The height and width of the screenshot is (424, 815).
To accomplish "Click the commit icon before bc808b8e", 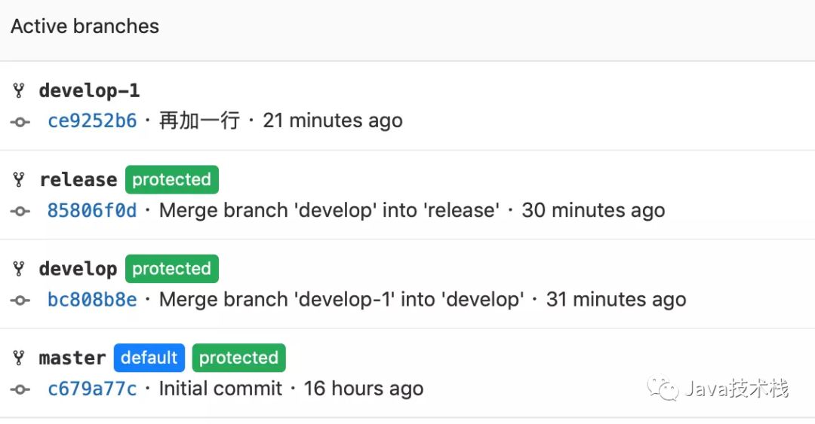I will 20,300.
